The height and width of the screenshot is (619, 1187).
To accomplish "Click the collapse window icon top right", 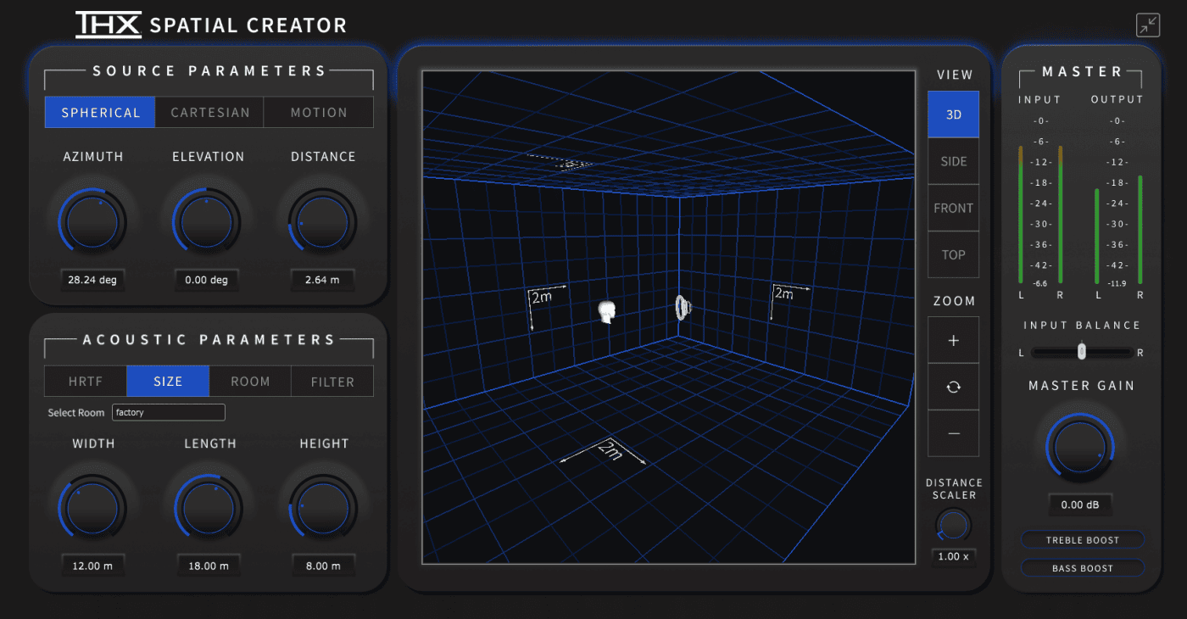I will coord(1148,25).
